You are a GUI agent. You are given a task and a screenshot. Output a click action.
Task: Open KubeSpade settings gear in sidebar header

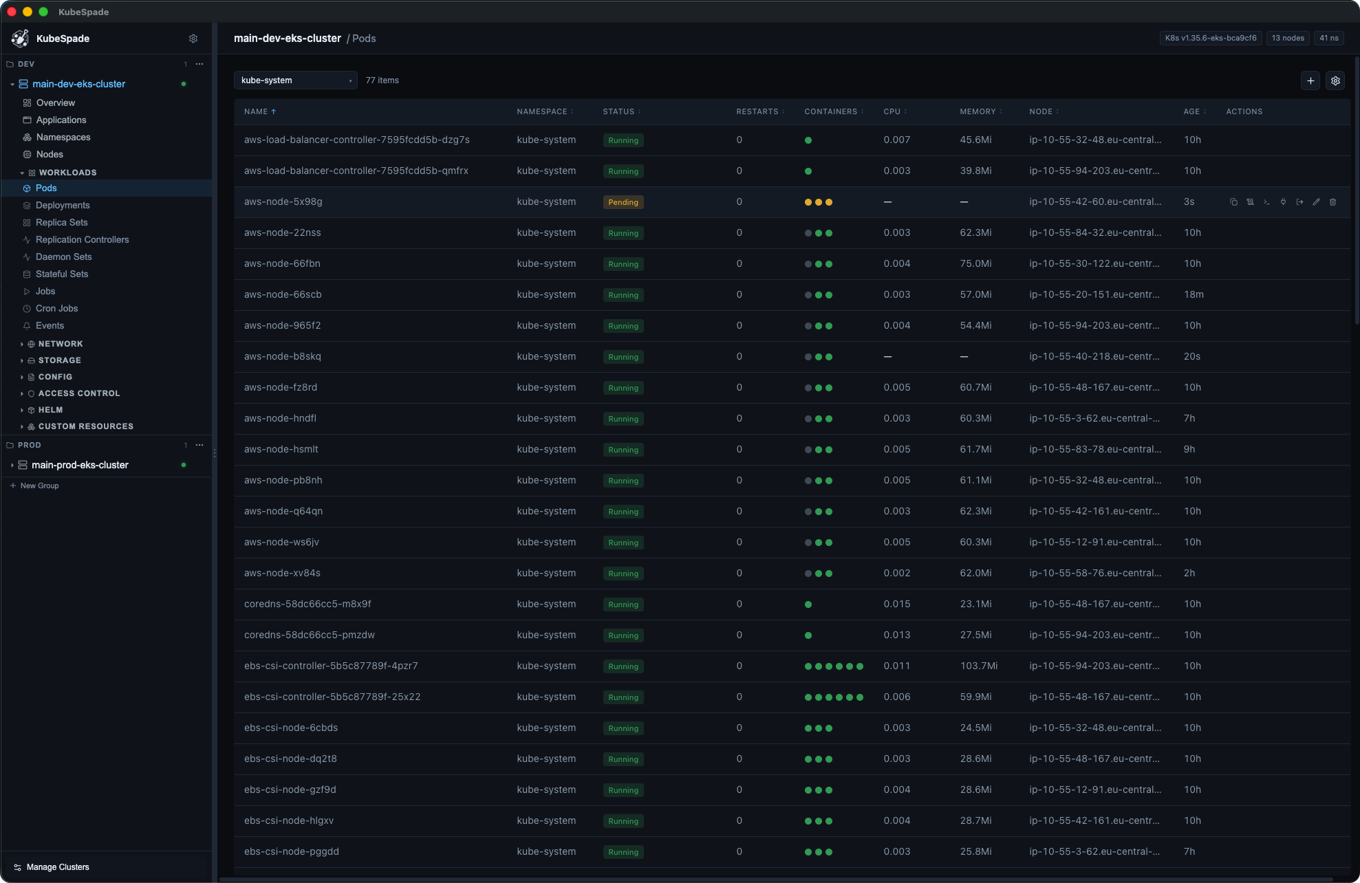tap(193, 39)
